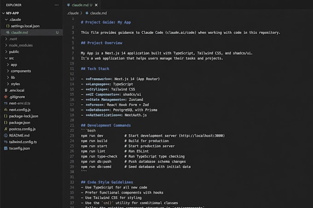Image resolution: width=313 pixels, height=208 pixels.
Task: Click the '## Code Style Guidelines' heading
Action: tap(107, 182)
